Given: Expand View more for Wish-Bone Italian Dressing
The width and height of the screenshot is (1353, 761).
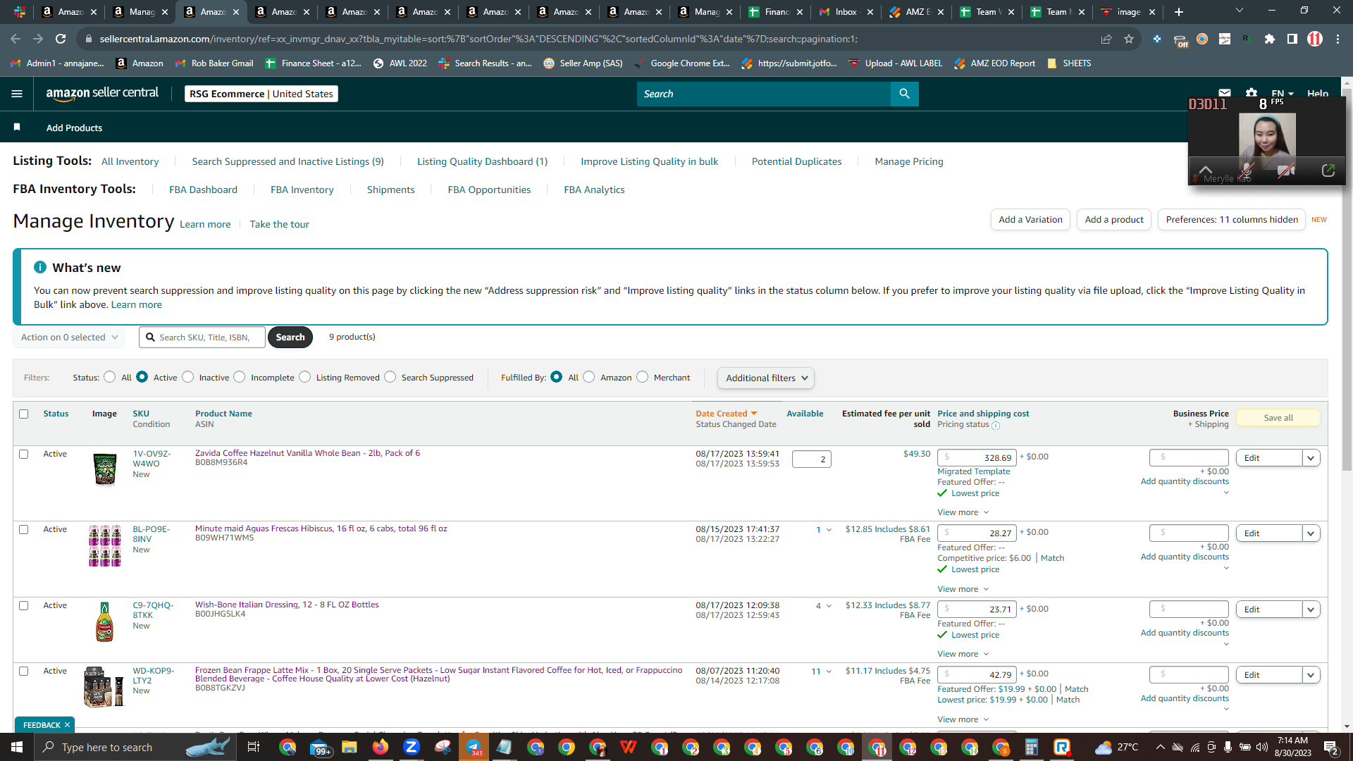Looking at the screenshot, I should pyautogui.click(x=963, y=654).
